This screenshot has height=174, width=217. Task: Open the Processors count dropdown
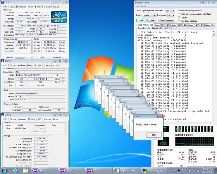point(171,16)
